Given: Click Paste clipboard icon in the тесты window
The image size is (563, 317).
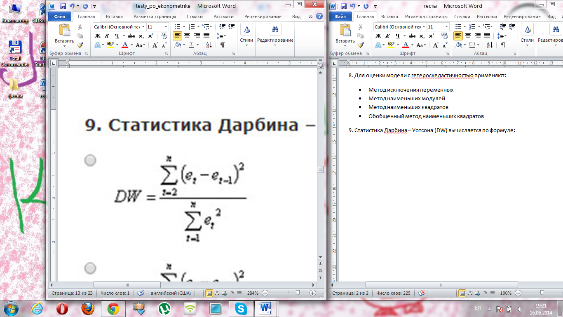Looking at the screenshot, I should click(x=345, y=30).
